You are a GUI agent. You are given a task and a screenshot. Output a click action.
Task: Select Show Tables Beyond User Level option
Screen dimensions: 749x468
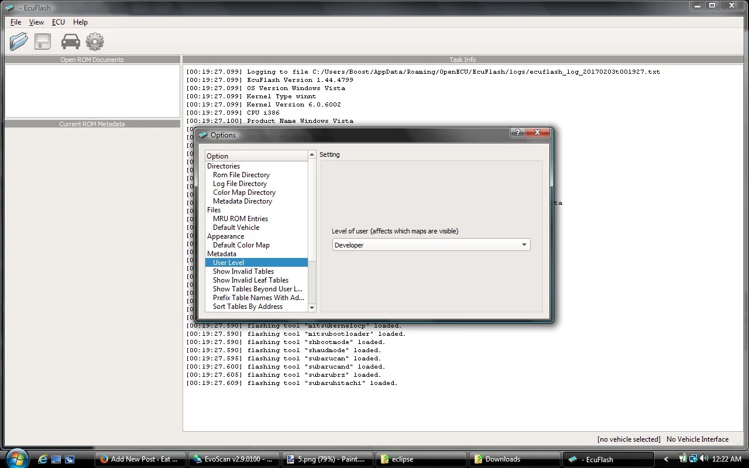[257, 289]
